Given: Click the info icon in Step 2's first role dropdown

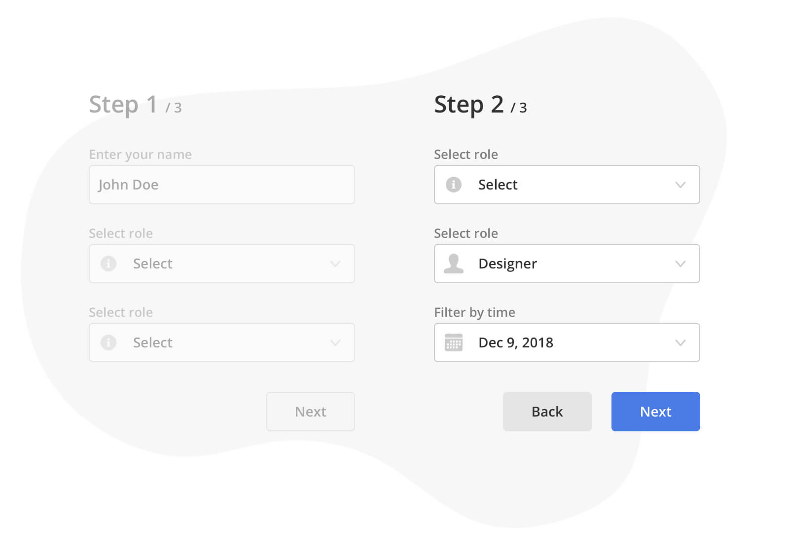Looking at the screenshot, I should 454,185.
